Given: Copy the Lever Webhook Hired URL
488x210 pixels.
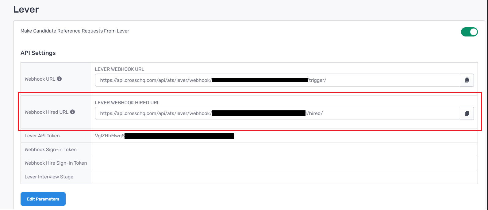Looking at the screenshot, I should pyautogui.click(x=467, y=113).
